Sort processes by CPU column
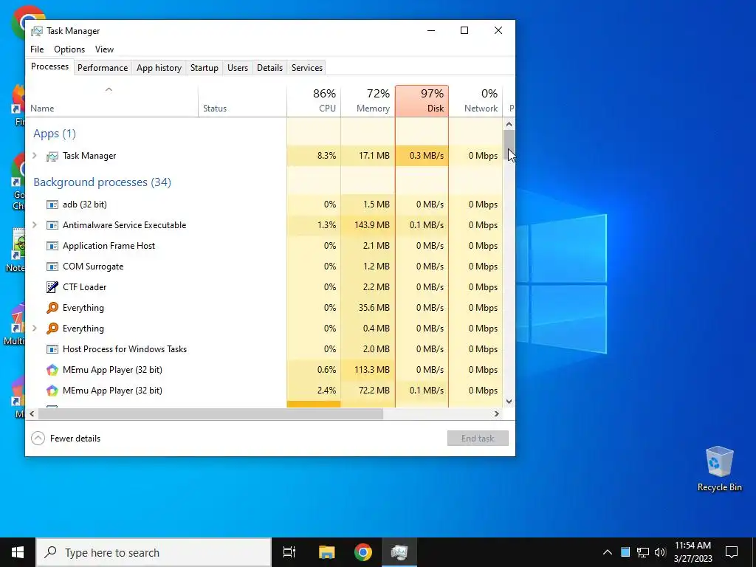 (314, 101)
